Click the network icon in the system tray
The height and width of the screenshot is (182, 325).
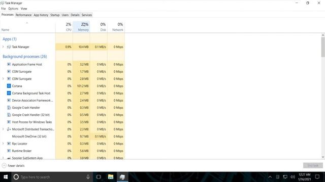point(285,177)
